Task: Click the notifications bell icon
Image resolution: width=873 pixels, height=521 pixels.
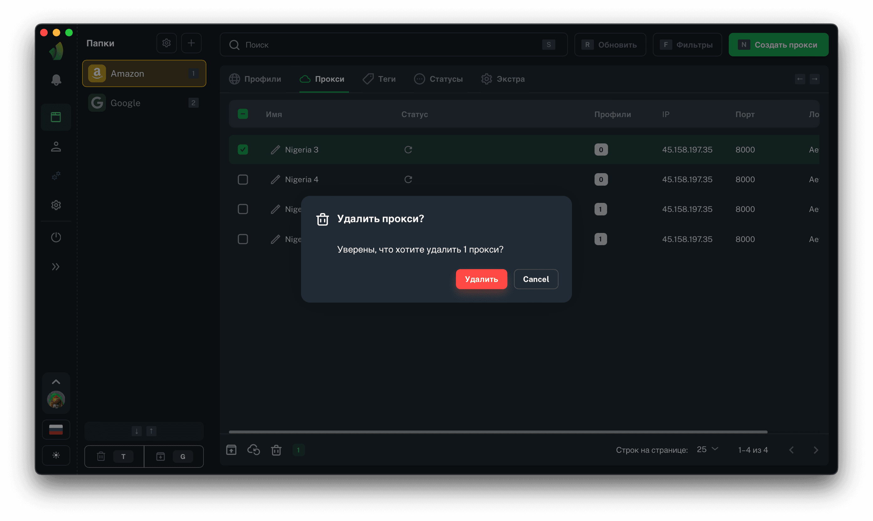Action: [56, 80]
